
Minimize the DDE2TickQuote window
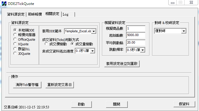(172, 3)
